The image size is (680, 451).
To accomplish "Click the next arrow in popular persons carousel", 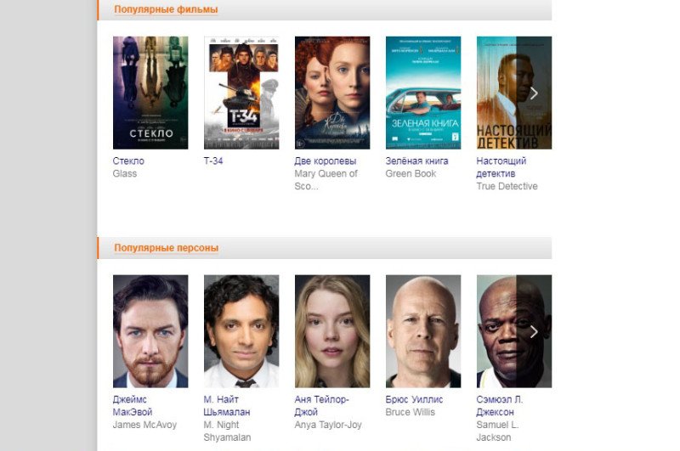I will [534, 331].
